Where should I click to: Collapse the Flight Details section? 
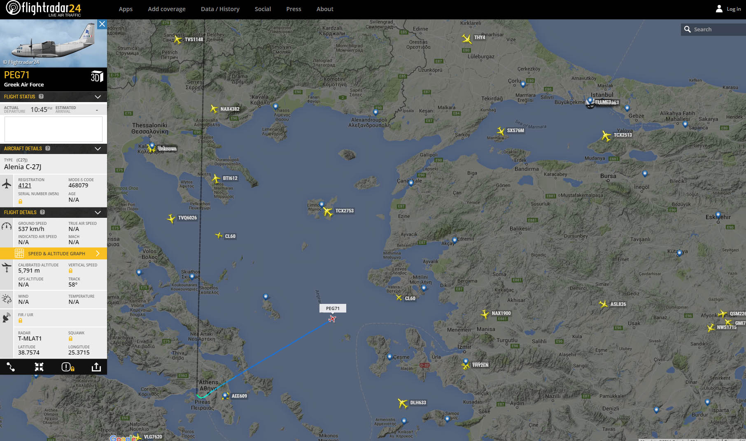[98, 212]
